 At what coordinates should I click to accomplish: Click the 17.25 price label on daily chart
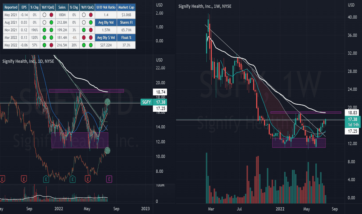pyautogui.click(x=160, y=109)
